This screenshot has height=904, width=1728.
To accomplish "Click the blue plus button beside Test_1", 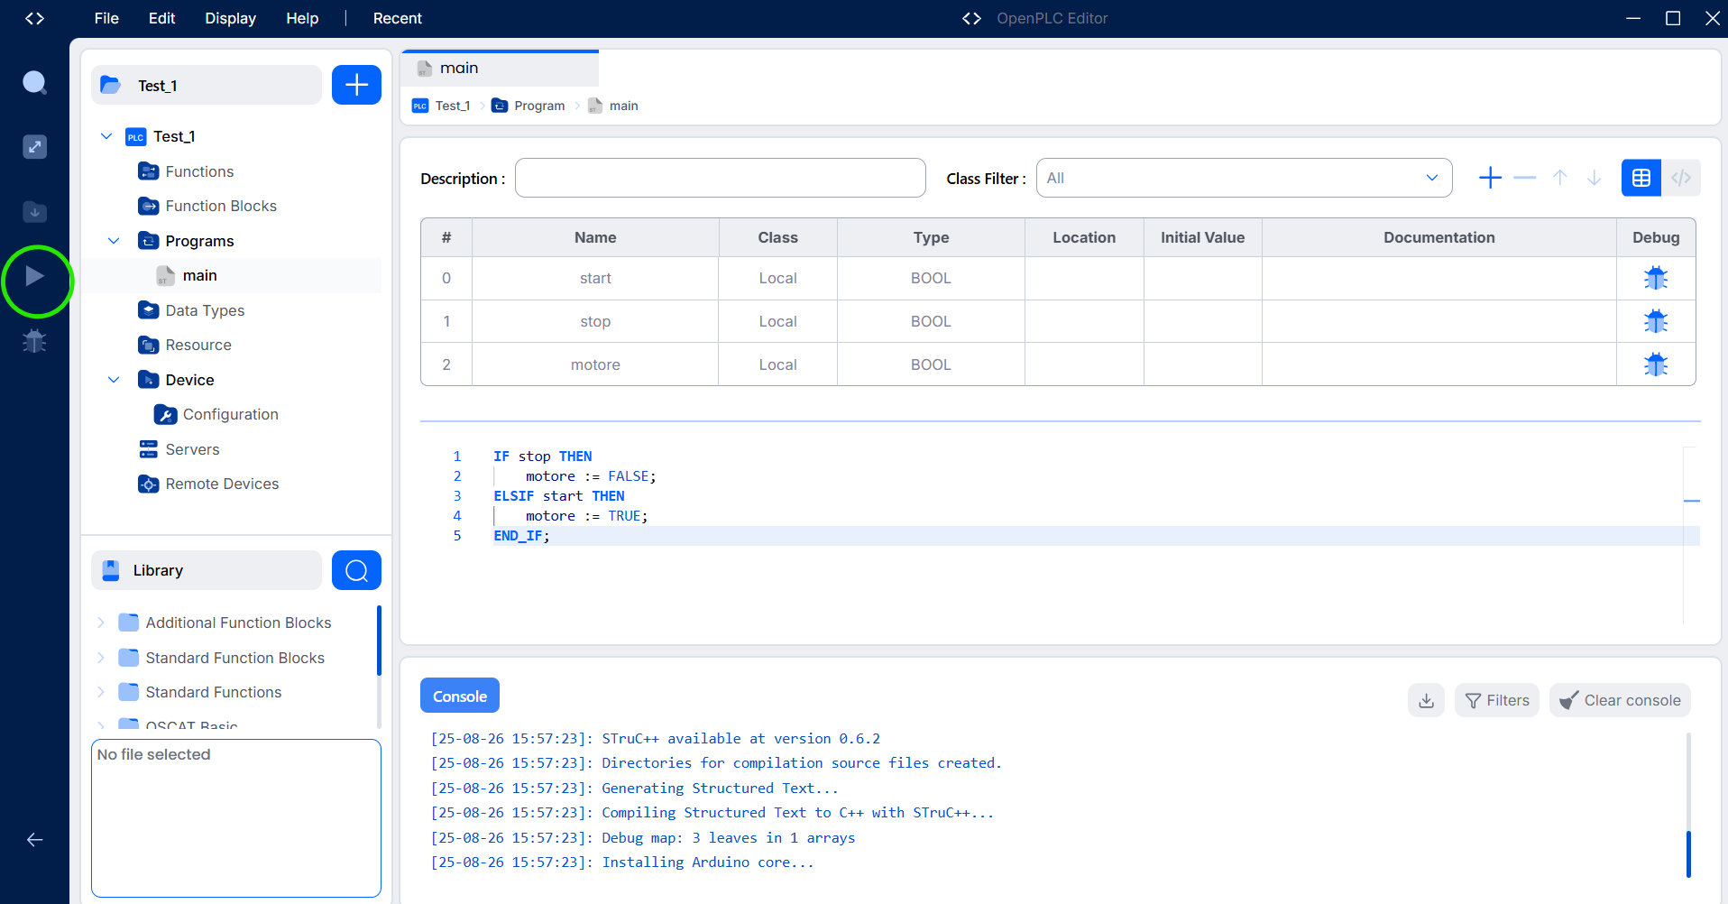I will point(356,85).
